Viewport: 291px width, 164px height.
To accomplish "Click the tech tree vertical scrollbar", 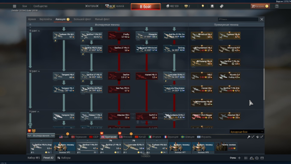I will click(x=264, y=84).
